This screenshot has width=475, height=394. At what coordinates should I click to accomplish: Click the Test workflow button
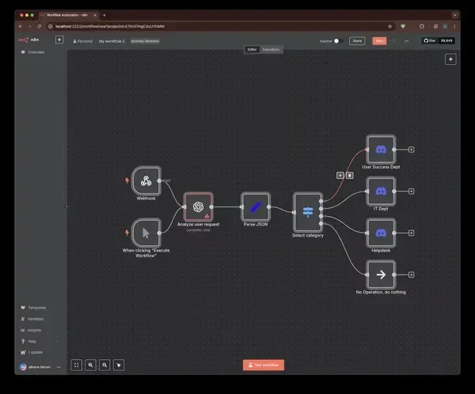tap(263, 366)
